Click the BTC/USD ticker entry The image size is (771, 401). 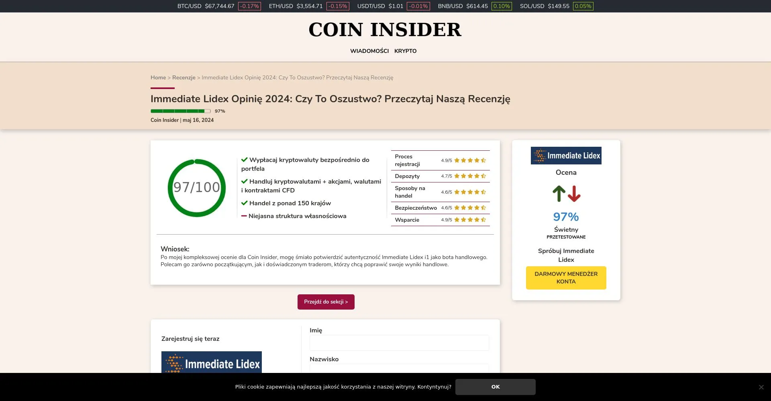click(219, 6)
